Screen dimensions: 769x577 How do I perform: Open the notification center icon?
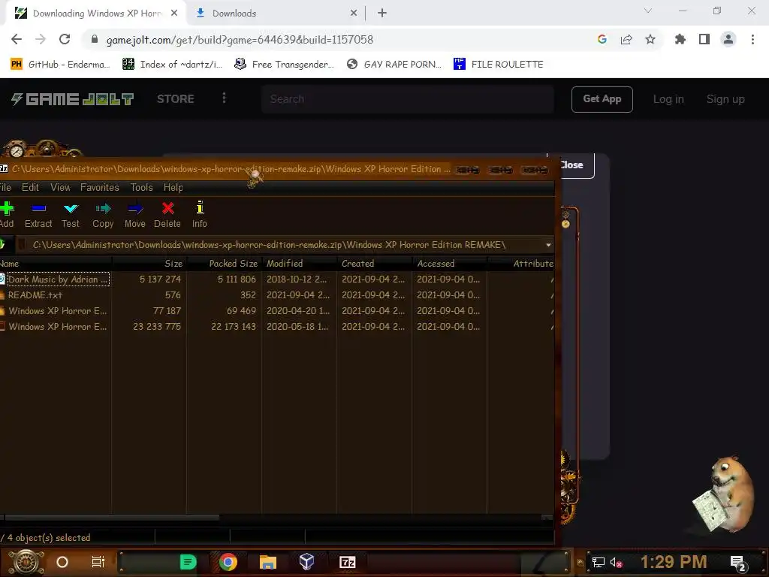tap(738, 563)
